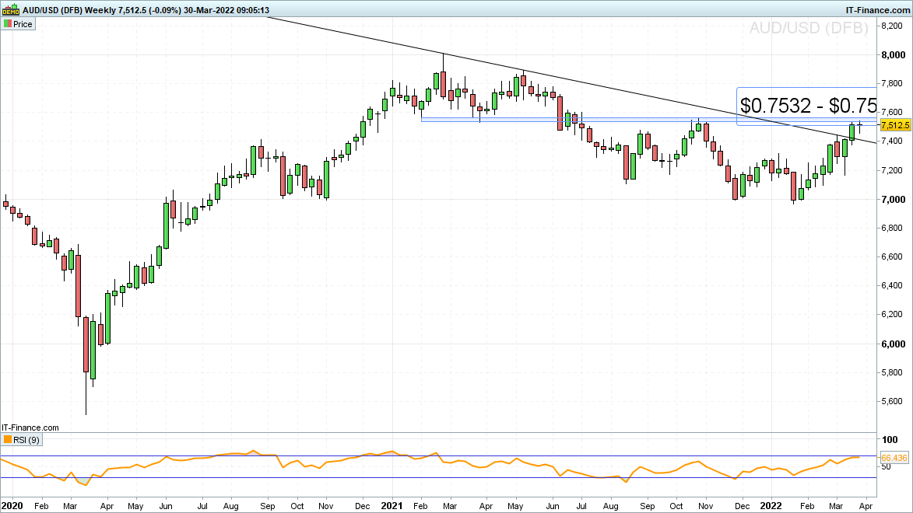Click the RSI axis 100 label
The image size is (913, 513).
890,440
